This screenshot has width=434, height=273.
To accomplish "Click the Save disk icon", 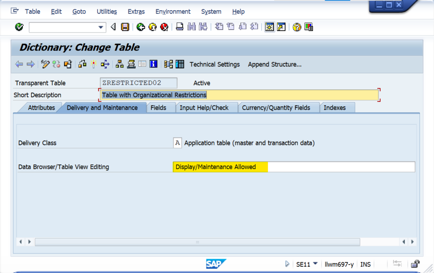I will [125, 27].
